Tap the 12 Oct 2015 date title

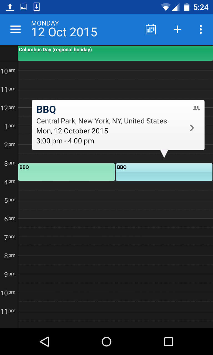pos(64,32)
